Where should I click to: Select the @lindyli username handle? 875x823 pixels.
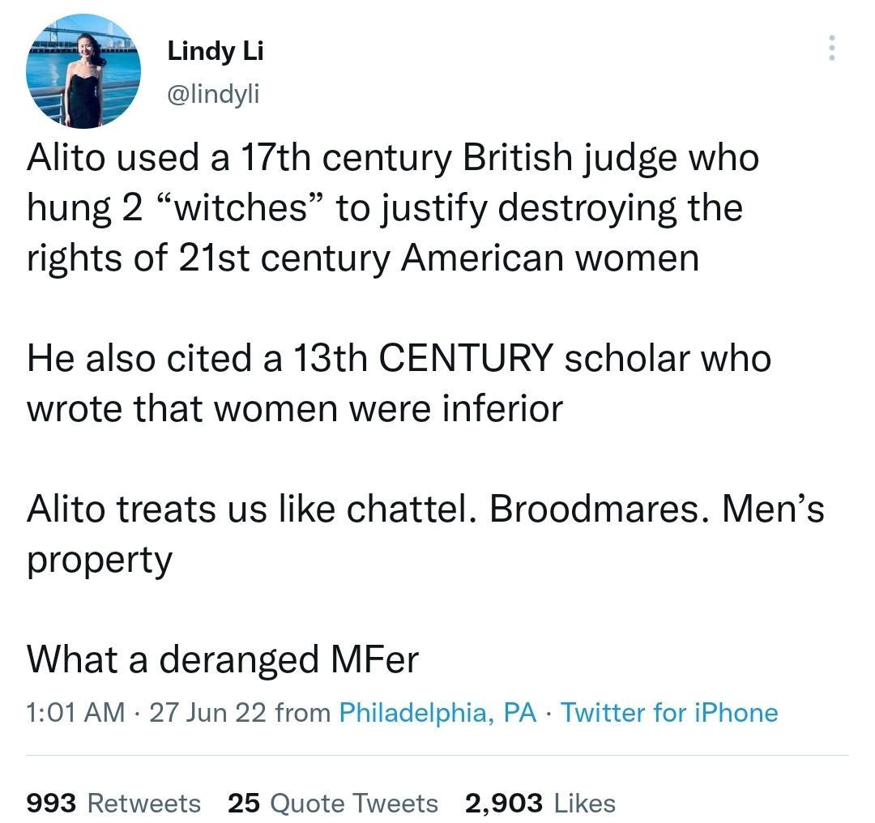(x=212, y=93)
